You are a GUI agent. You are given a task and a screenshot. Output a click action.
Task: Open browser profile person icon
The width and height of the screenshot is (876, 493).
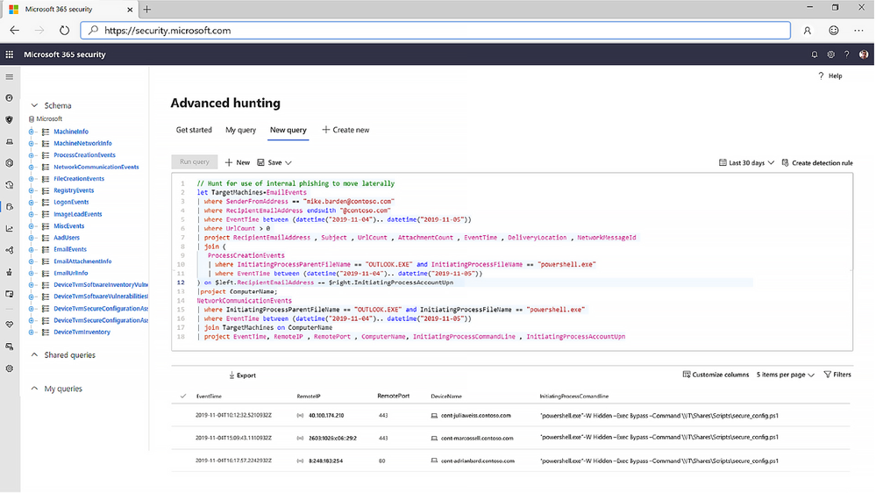coord(807,31)
